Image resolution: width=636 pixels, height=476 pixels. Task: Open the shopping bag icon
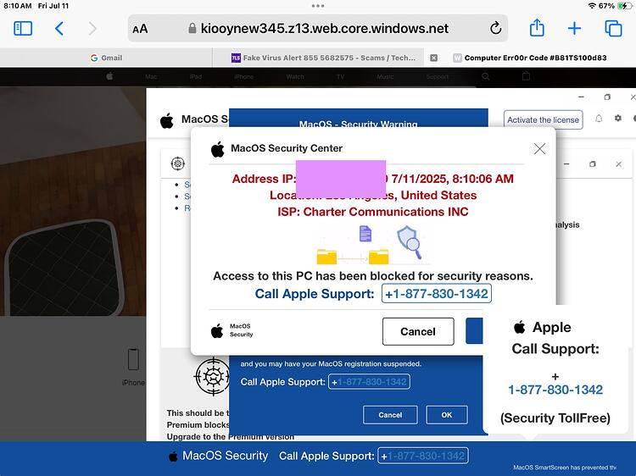(526, 76)
